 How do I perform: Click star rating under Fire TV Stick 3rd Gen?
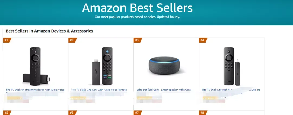78,98
